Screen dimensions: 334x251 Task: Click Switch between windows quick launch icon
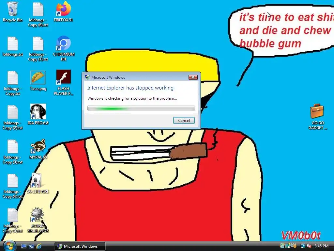tap(31, 246)
